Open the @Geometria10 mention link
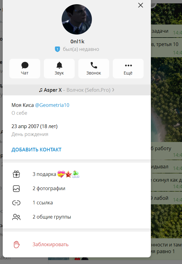 pyautogui.click(x=52, y=105)
